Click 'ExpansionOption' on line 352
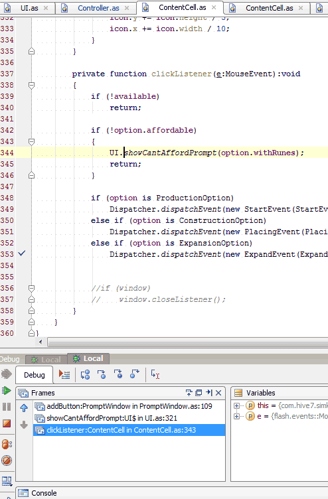328x499 pixels. (x=214, y=243)
